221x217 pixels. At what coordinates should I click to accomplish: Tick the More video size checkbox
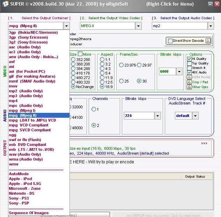click(80, 54)
